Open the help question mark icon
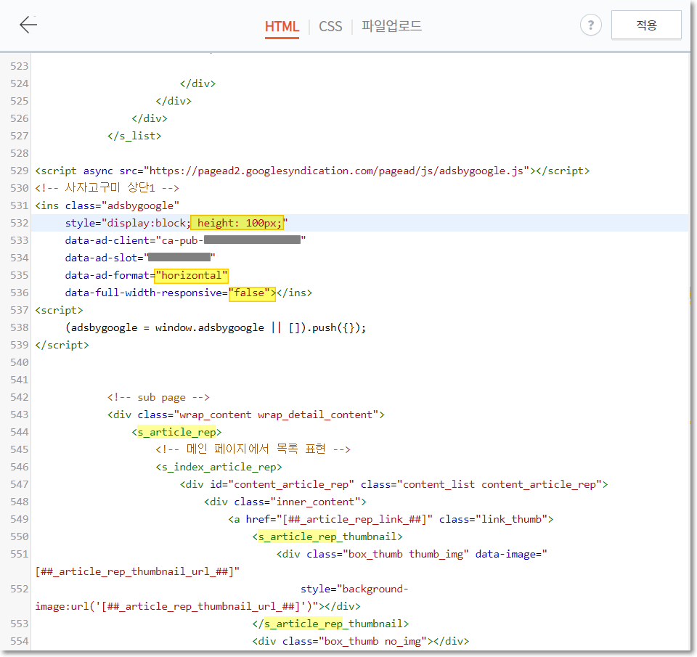This screenshot has height=657, width=697. click(x=591, y=25)
